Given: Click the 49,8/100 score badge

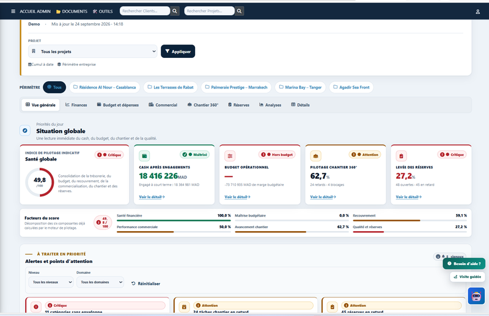Looking at the screenshot, I should coord(103,222).
